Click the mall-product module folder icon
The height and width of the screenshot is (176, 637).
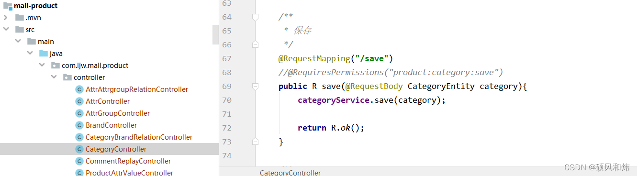tap(8, 6)
